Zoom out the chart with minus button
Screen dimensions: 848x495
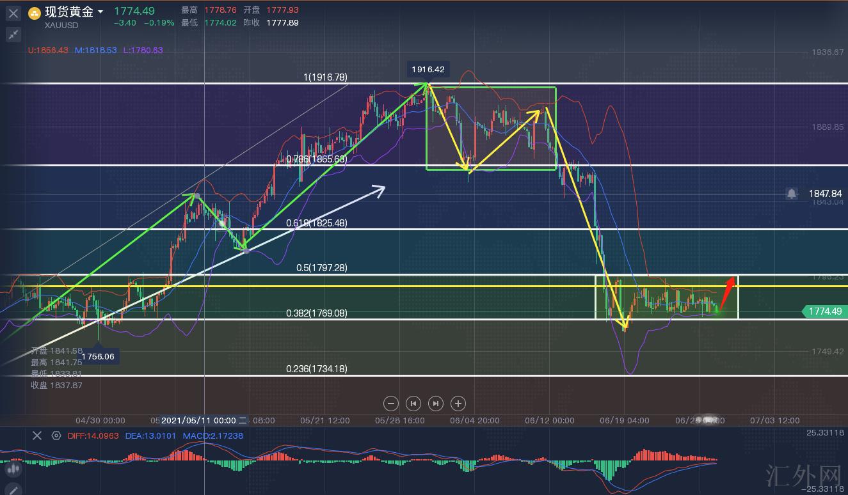point(391,404)
